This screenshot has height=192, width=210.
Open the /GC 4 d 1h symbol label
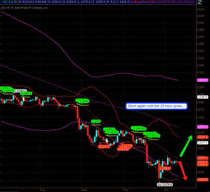(8, 2)
